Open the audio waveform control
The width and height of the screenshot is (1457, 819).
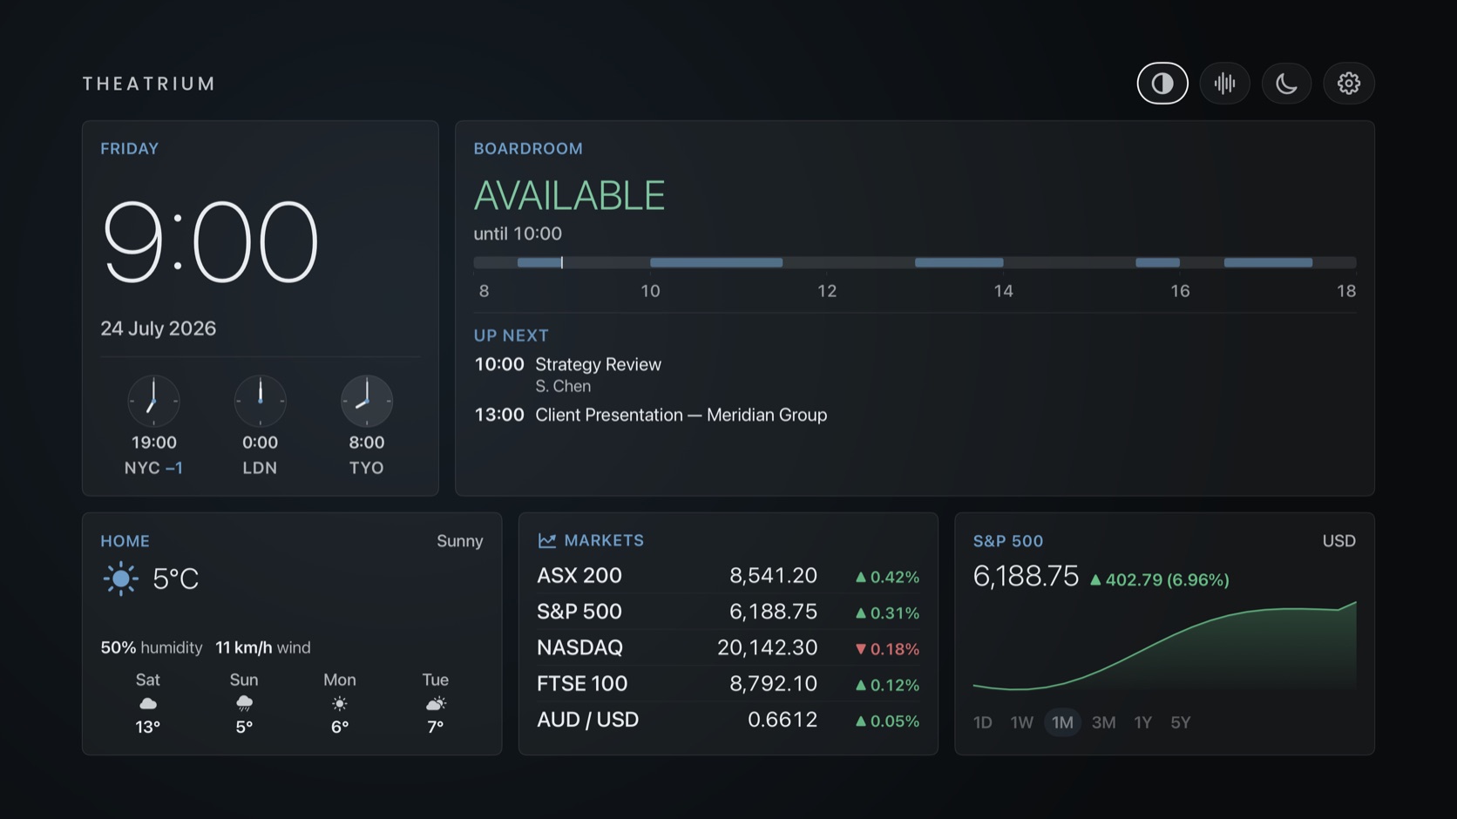1224,84
